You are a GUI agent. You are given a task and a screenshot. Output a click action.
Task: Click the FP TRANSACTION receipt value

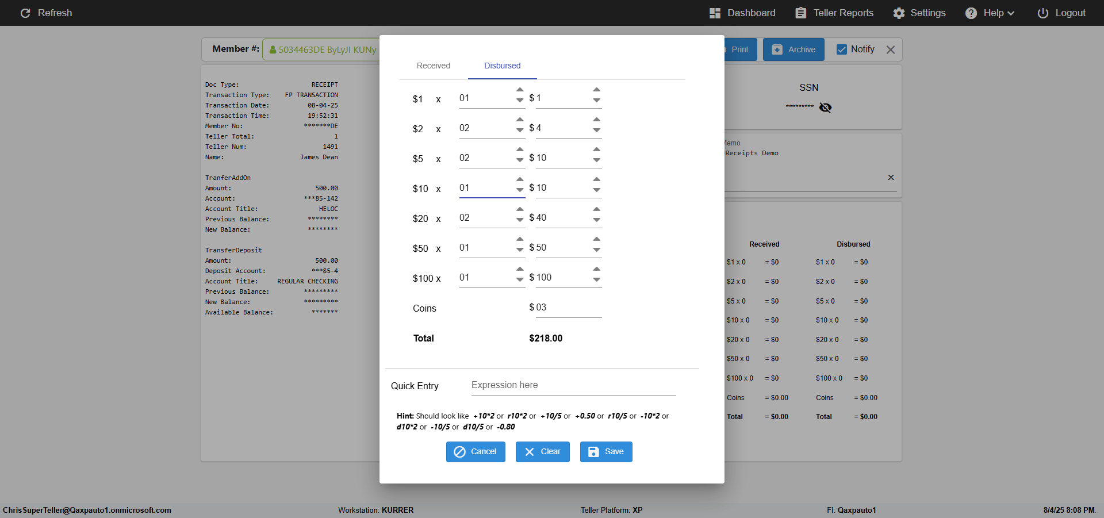311,95
